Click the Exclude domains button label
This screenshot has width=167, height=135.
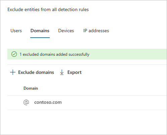pyautogui.click(x=36, y=72)
